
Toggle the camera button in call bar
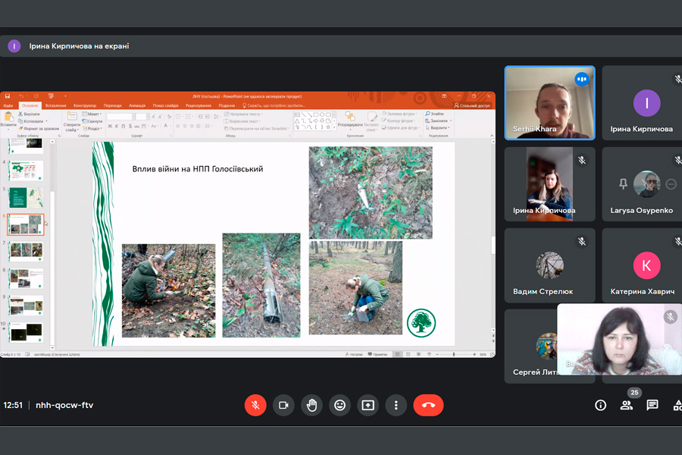[x=283, y=406]
